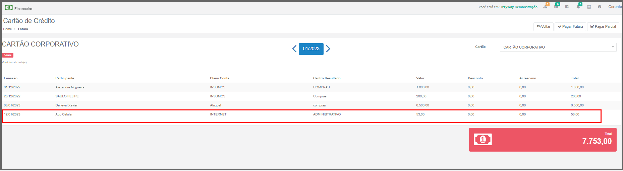Click the Acrescimo column header
The image size is (623, 171).
click(527, 78)
